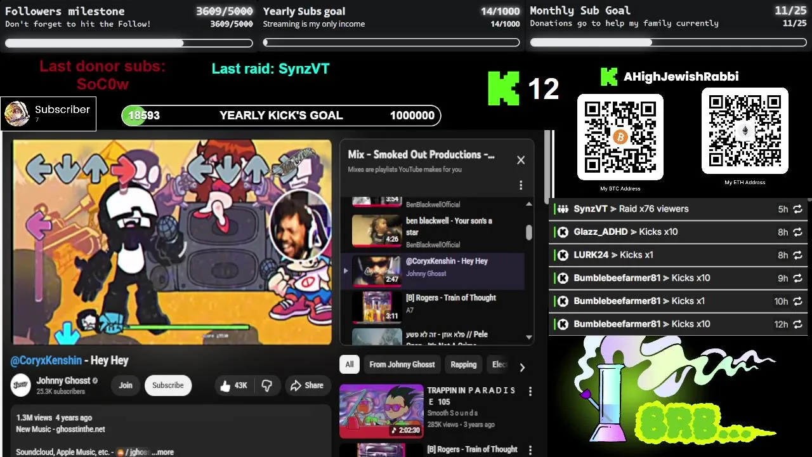Click the Johnny Ghosst channel name
Viewport: 812px width, 457px height.
pyautogui.click(x=63, y=381)
